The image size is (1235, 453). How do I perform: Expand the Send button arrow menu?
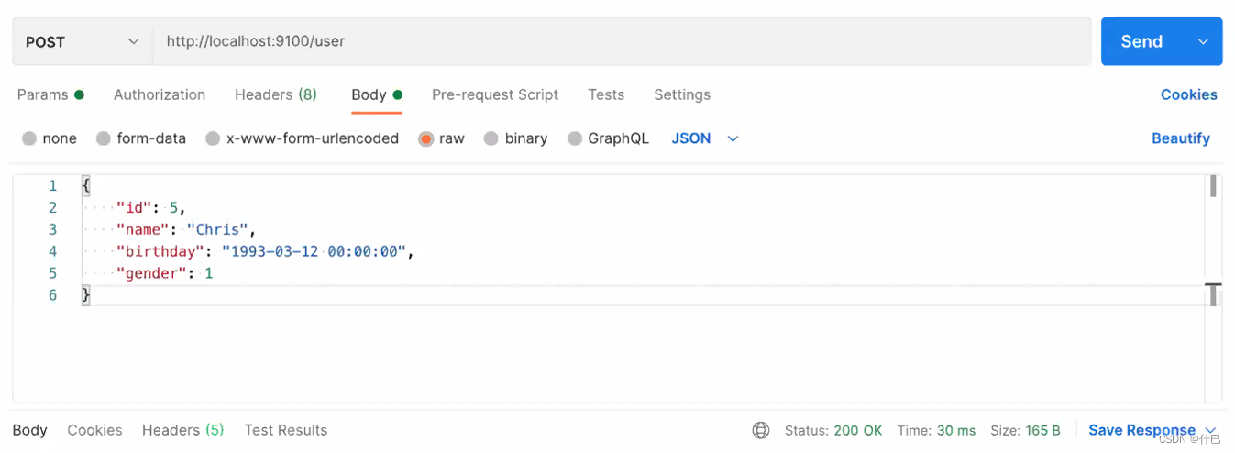tap(1204, 41)
